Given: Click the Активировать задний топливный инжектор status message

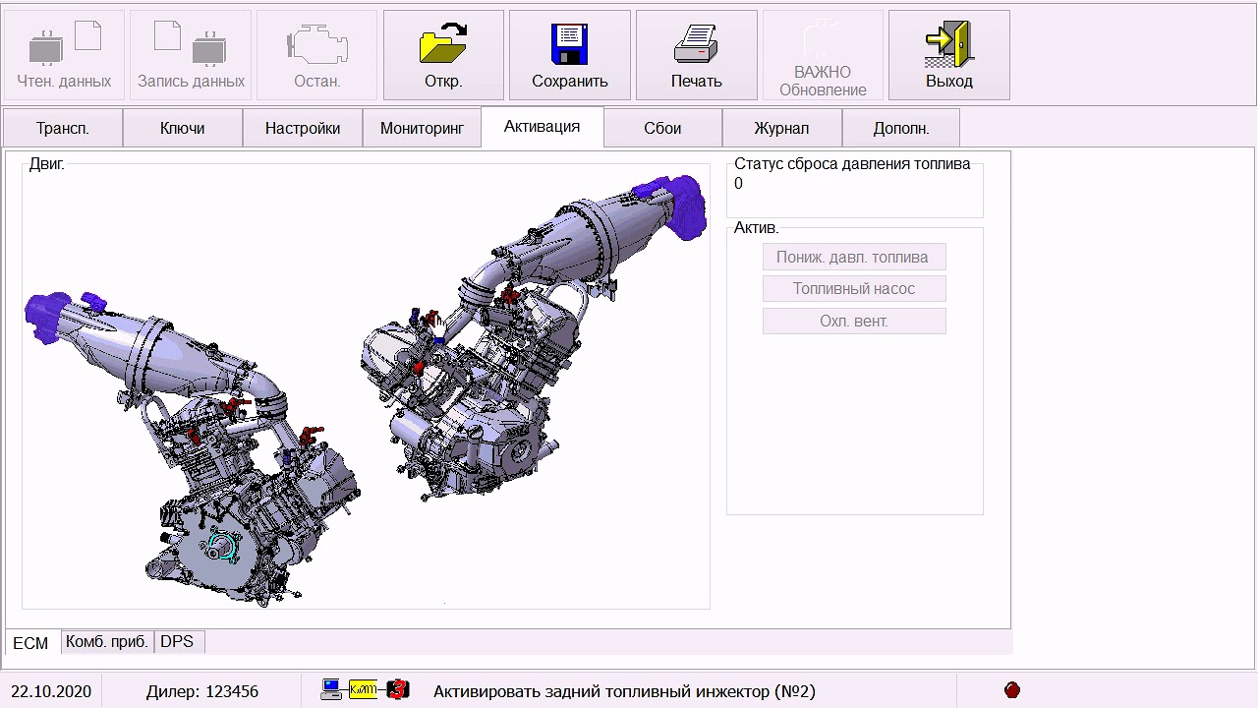Looking at the screenshot, I should point(624,691).
